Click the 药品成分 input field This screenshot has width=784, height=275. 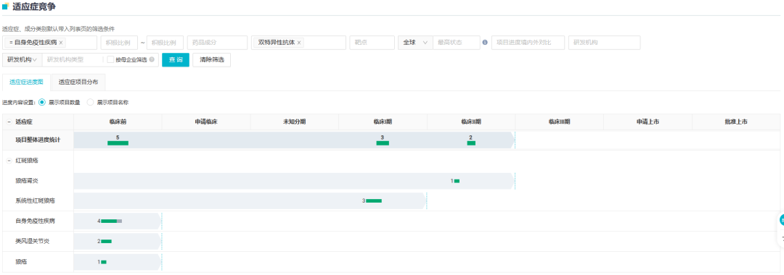tap(217, 43)
